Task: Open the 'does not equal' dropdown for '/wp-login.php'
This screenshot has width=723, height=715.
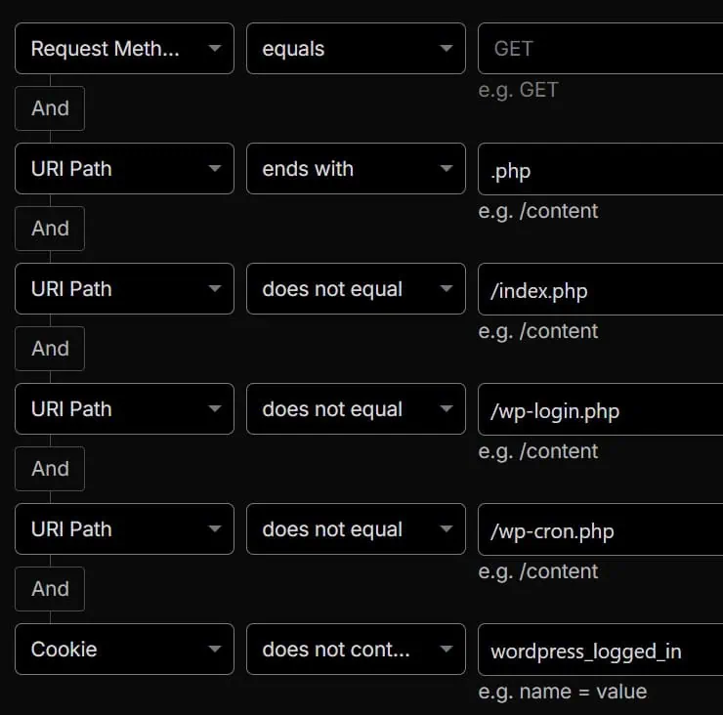Action: 356,409
